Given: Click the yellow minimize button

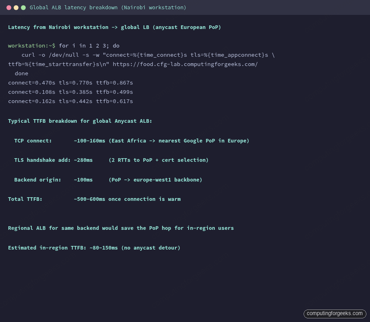Looking at the screenshot, I should click(x=16, y=7).
